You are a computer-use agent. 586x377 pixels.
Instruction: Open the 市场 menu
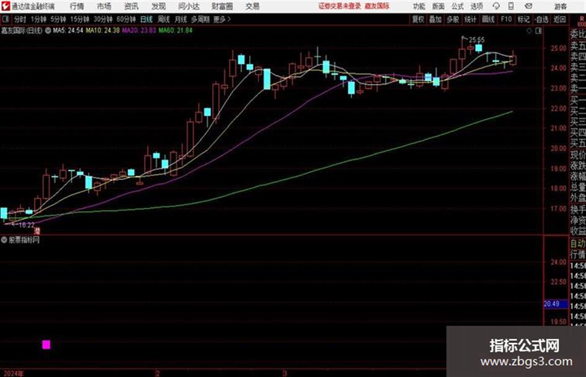coord(104,6)
